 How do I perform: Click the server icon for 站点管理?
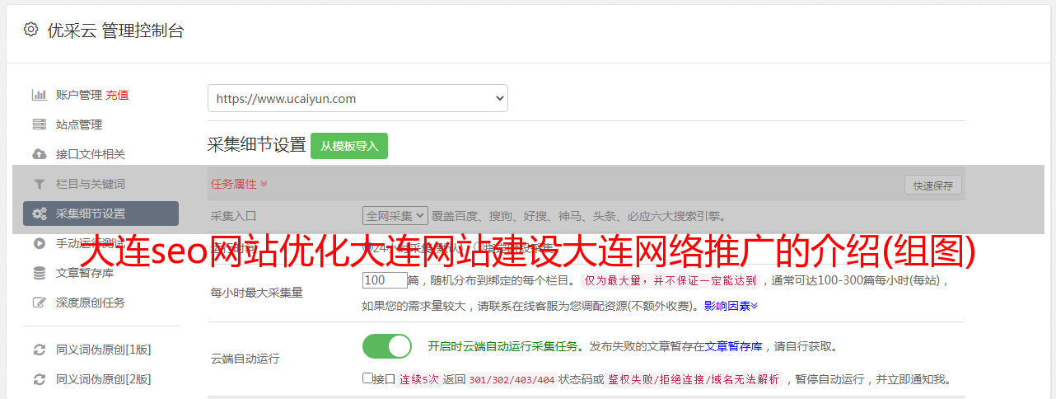pyautogui.click(x=39, y=124)
